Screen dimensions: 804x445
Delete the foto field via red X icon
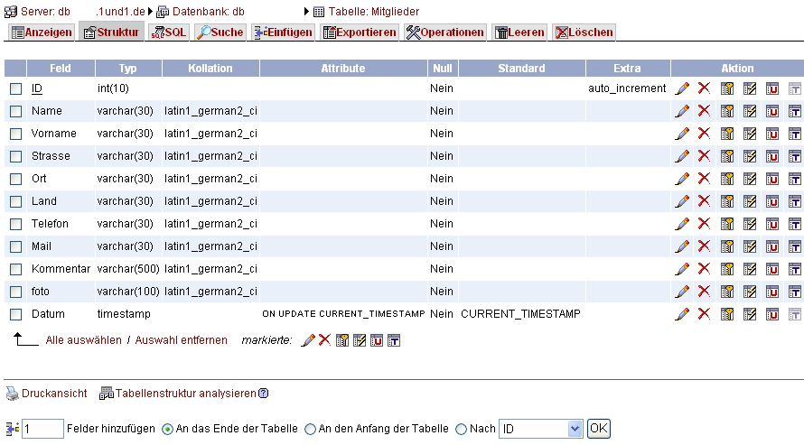click(704, 292)
